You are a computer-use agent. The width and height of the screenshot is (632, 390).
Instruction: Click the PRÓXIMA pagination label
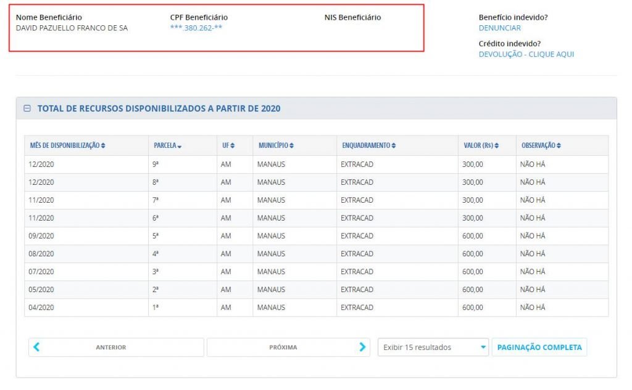(x=283, y=347)
